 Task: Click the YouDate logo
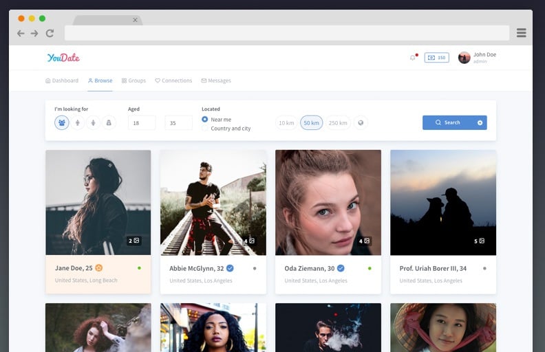point(63,58)
